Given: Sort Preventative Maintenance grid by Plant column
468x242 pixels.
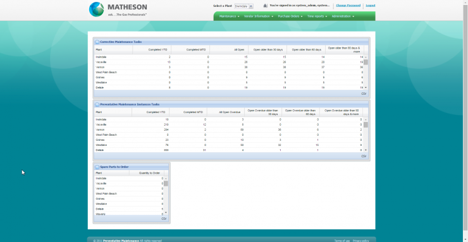Looking at the screenshot, I should (113, 112).
